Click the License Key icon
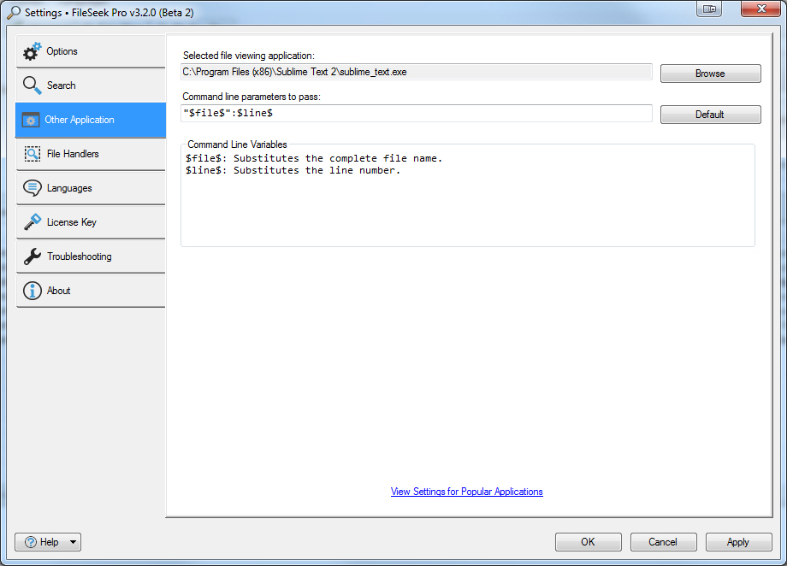Screen dimensions: 787x566 (x=32, y=222)
